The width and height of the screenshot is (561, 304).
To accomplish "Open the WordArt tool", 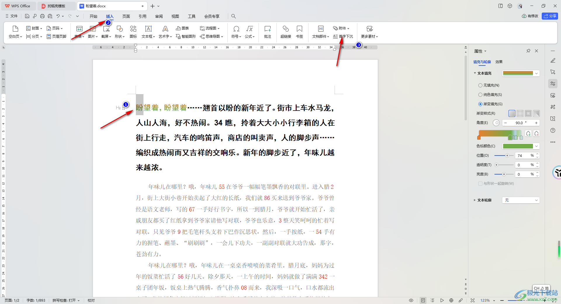I will (165, 32).
